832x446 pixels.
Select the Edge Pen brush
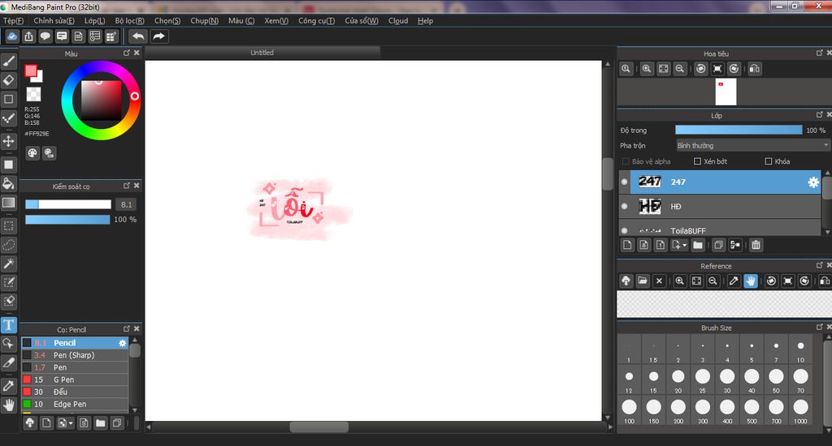(x=74, y=404)
